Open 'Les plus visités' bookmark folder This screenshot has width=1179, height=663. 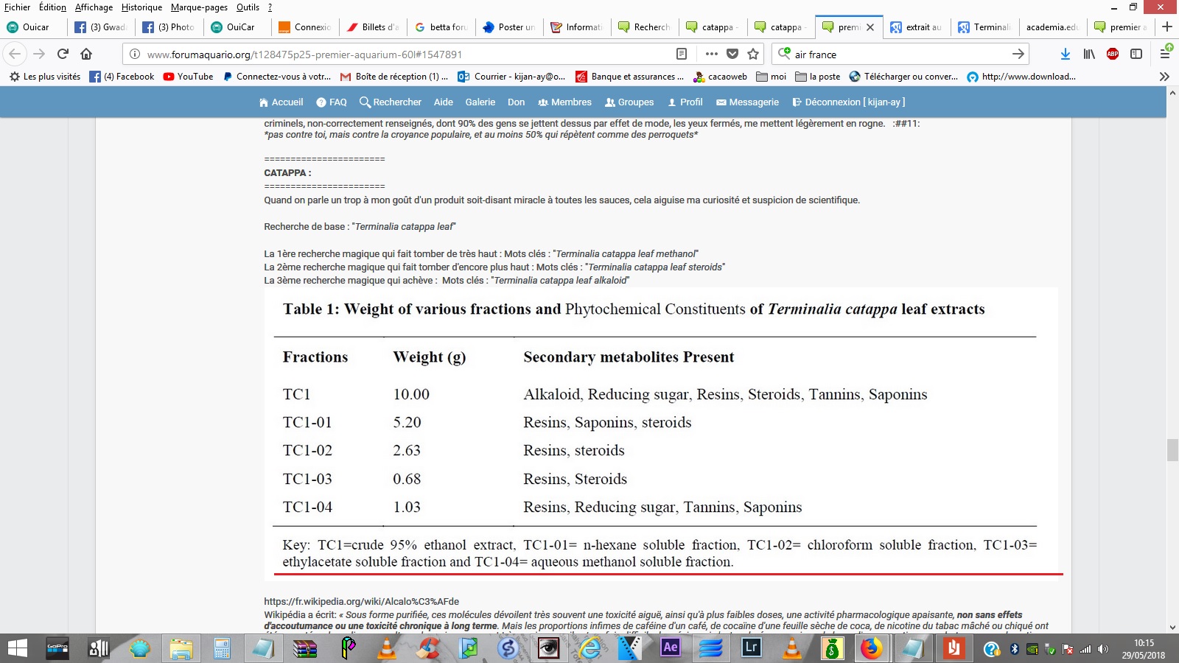(x=45, y=77)
